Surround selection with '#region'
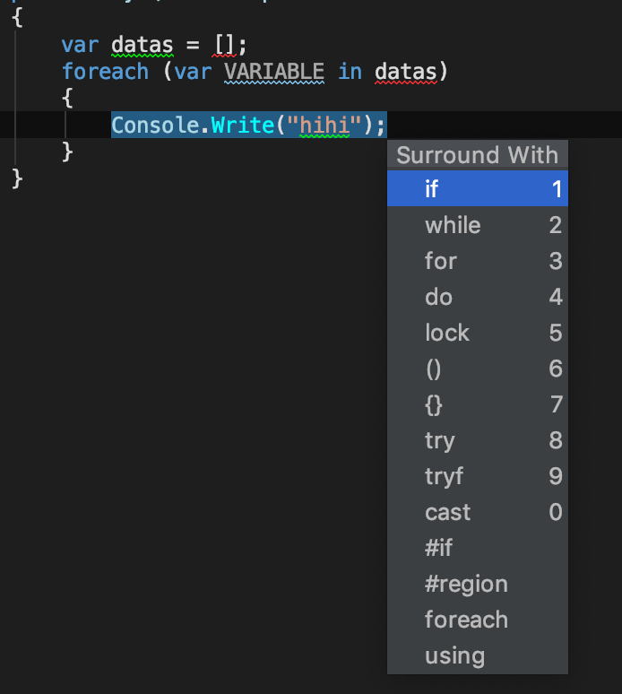The height and width of the screenshot is (694, 622). (x=476, y=584)
